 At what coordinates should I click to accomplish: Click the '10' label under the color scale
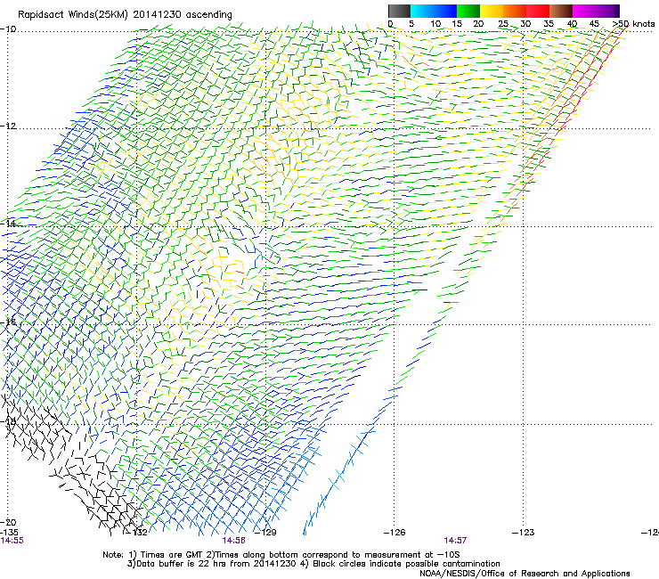point(435,24)
